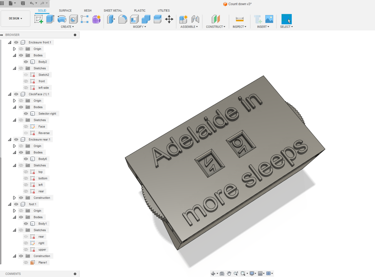Select the Pan hand tool in navigation bar

229,273
